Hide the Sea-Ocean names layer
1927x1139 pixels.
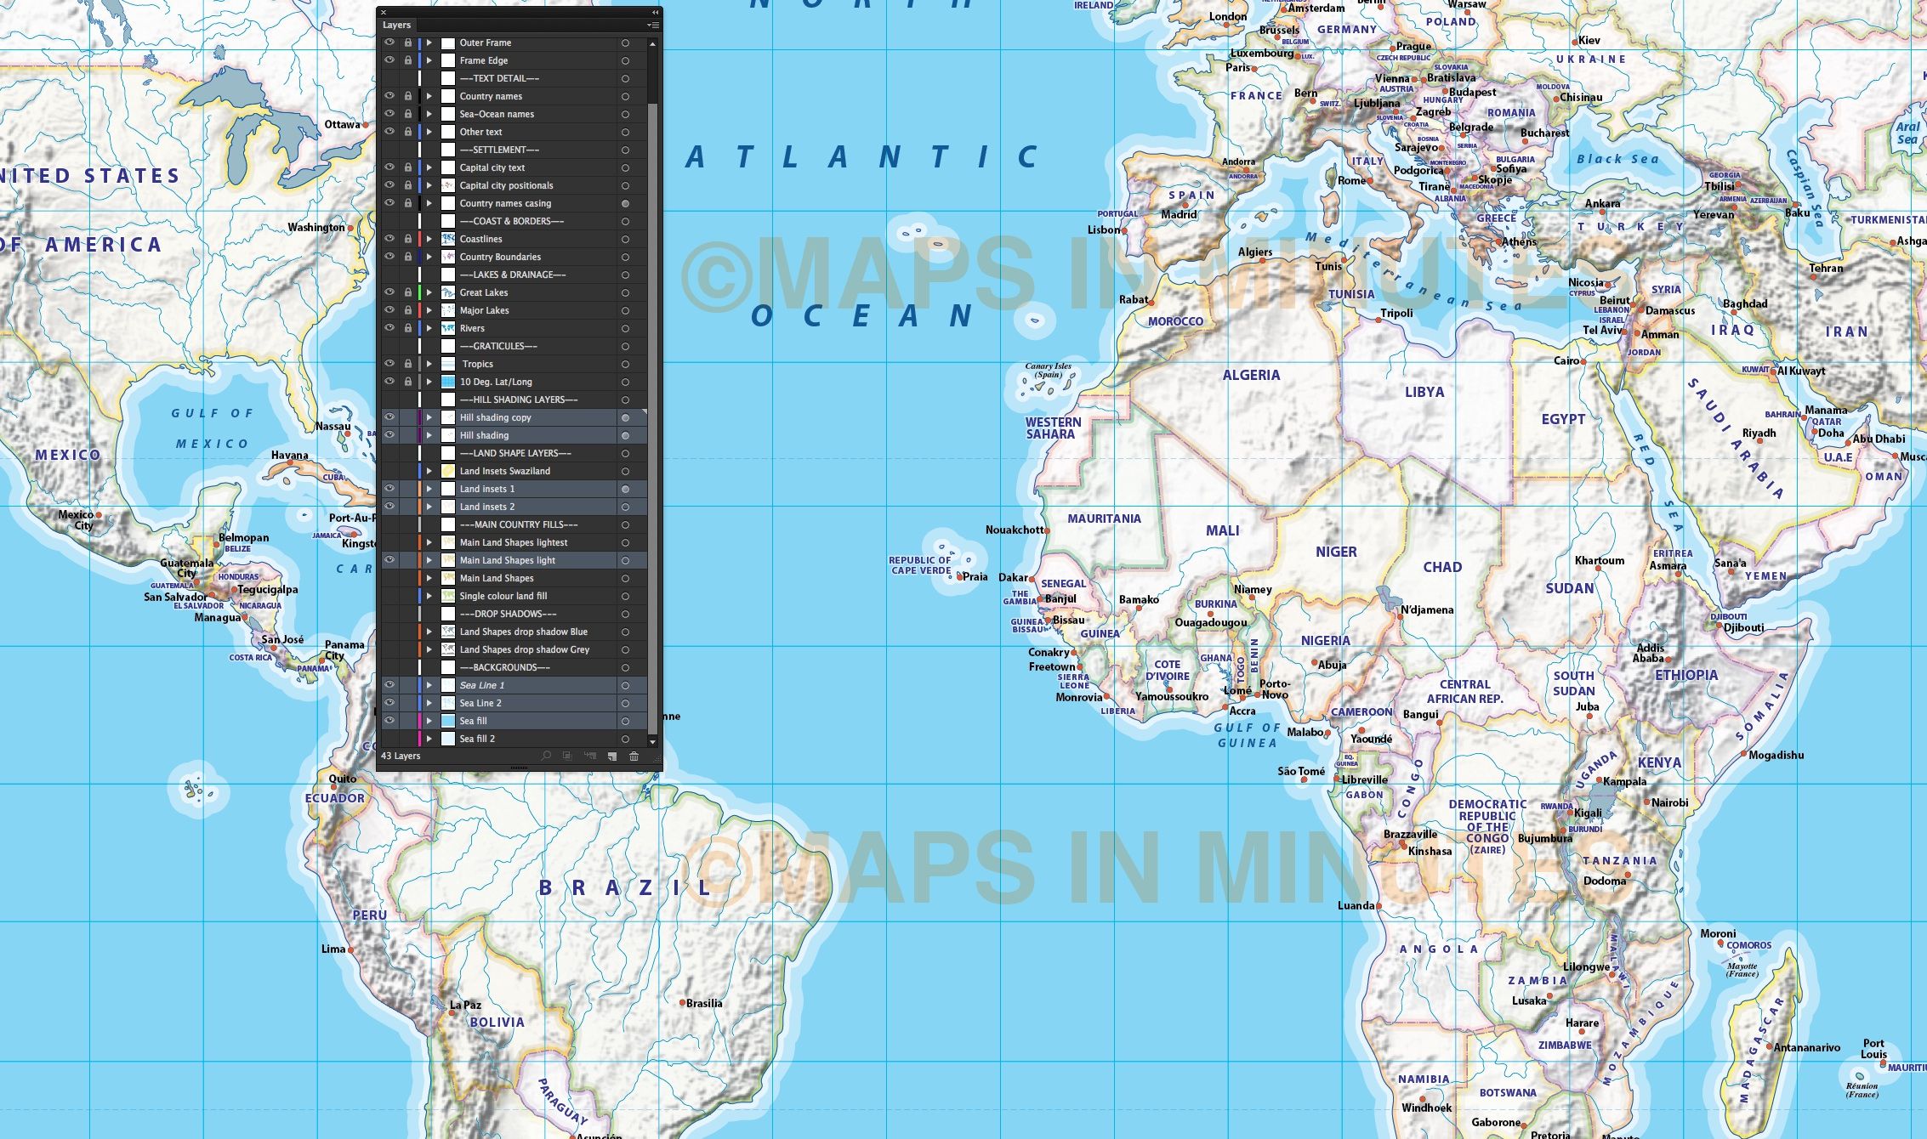[x=389, y=114]
